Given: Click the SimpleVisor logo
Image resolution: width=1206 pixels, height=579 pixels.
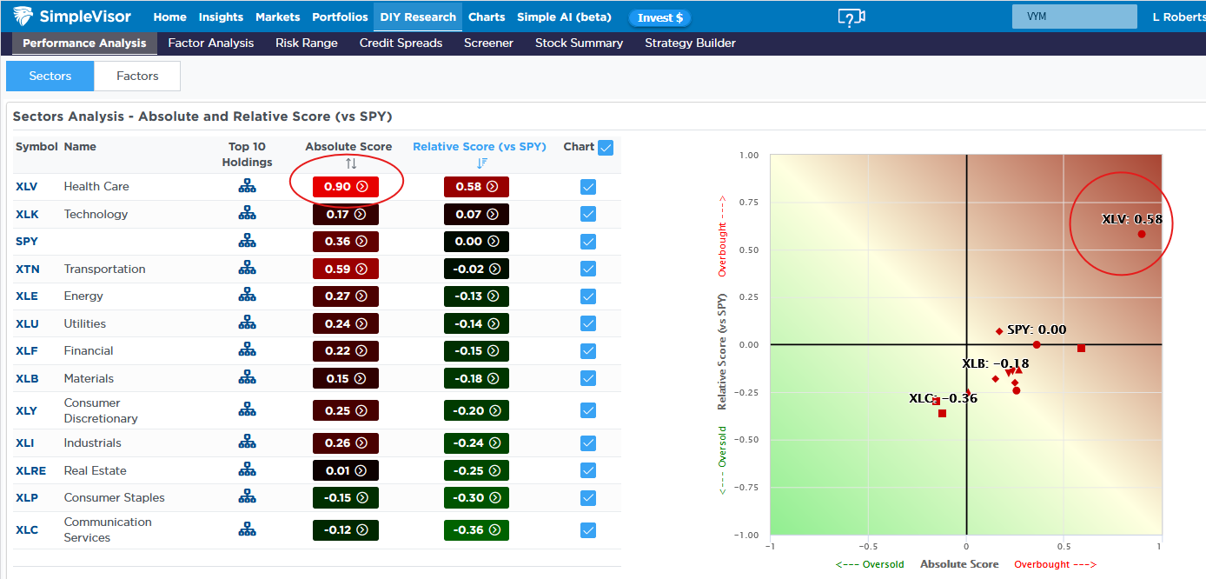Looking at the screenshot, I should click(70, 16).
